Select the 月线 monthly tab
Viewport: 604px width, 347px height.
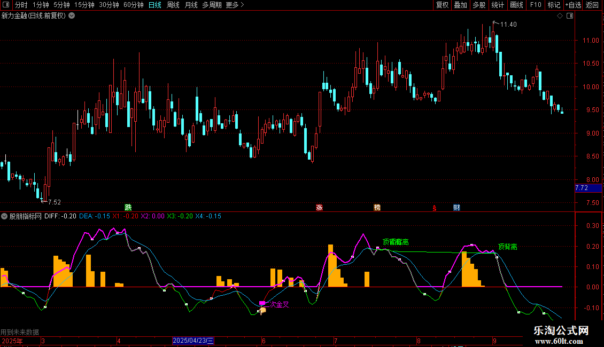point(191,5)
